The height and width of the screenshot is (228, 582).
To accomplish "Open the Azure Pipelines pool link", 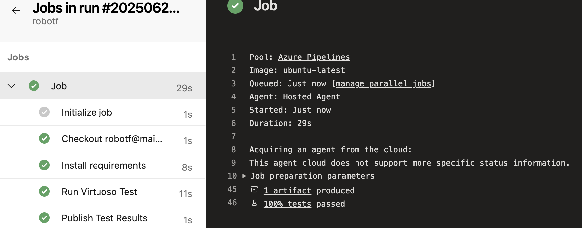I will click(x=314, y=57).
